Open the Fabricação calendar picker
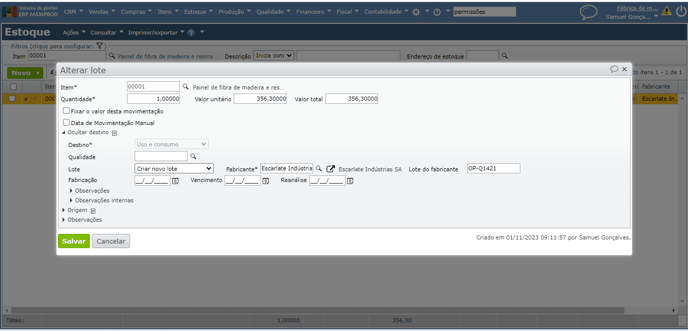Image resolution: width=688 pixels, height=331 pixels. point(175,180)
